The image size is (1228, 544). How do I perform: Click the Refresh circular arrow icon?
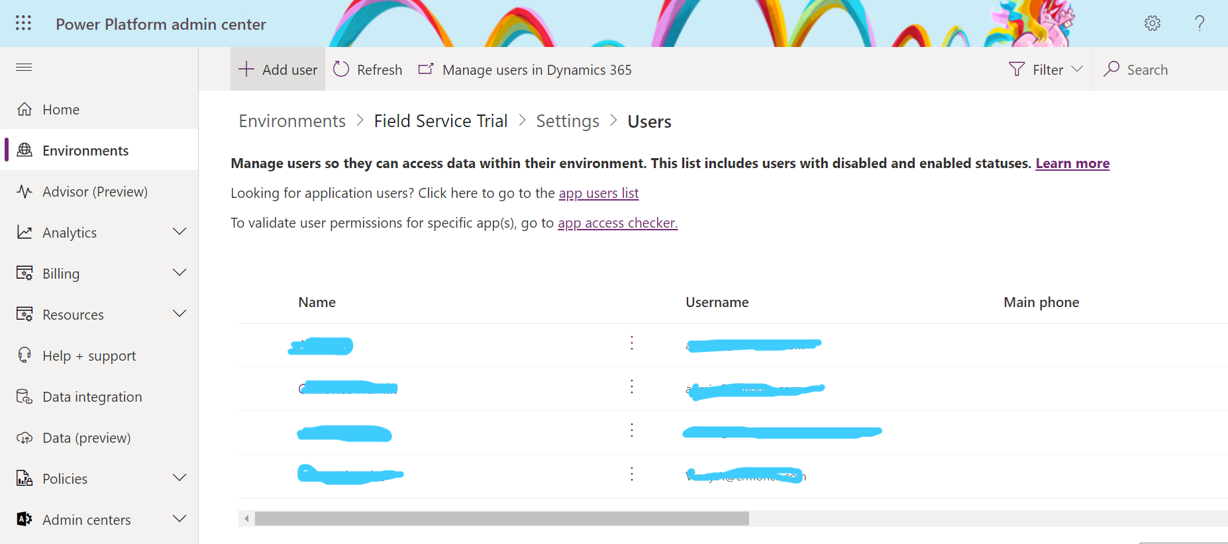341,69
